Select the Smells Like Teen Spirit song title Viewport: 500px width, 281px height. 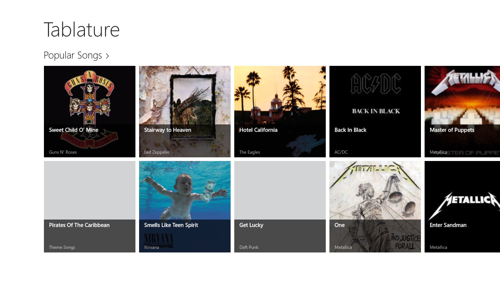pos(171,225)
